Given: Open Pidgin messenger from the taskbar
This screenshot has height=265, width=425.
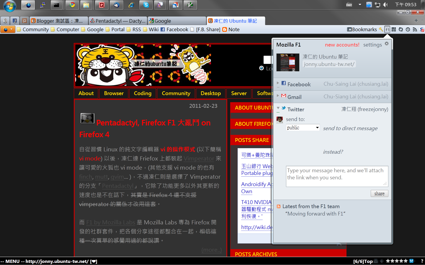Looking at the screenshot, I should click(160, 5).
